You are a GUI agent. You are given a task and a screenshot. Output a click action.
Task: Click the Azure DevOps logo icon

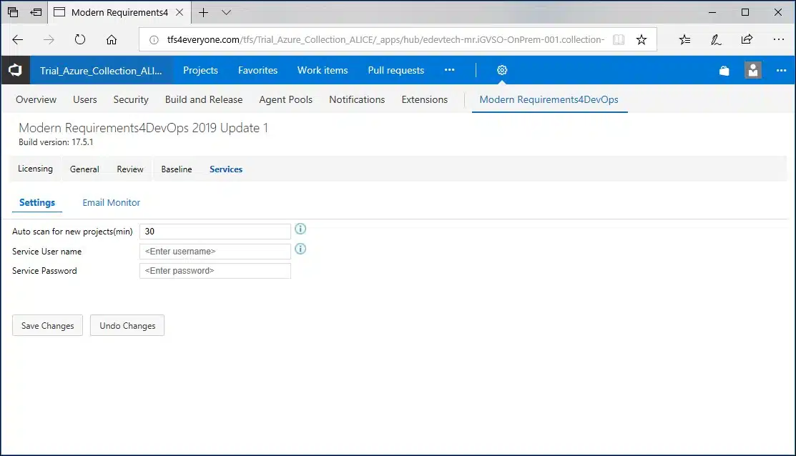15,70
